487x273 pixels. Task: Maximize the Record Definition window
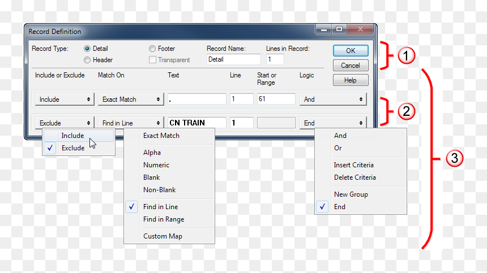339,29
